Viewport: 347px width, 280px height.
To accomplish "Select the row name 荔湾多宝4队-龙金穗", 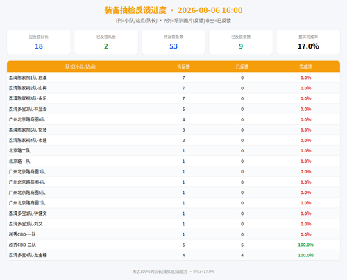I will click(x=28, y=255).
